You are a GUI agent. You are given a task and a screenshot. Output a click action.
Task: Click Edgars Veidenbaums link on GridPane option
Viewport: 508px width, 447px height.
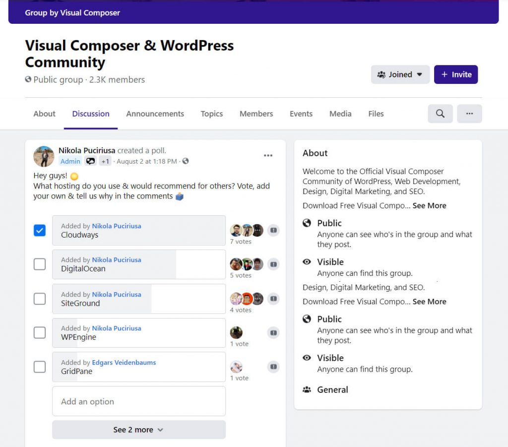[124, 363]
